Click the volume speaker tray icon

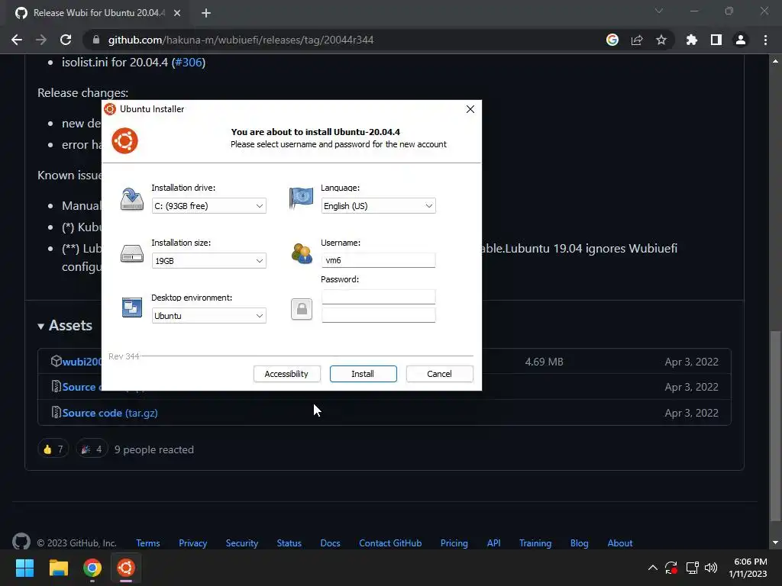tap(711, 568)
